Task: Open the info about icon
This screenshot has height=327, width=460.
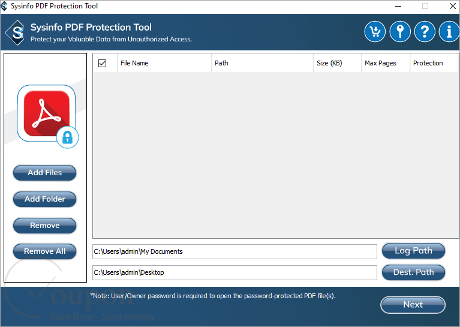Action: tap(449, 31)
